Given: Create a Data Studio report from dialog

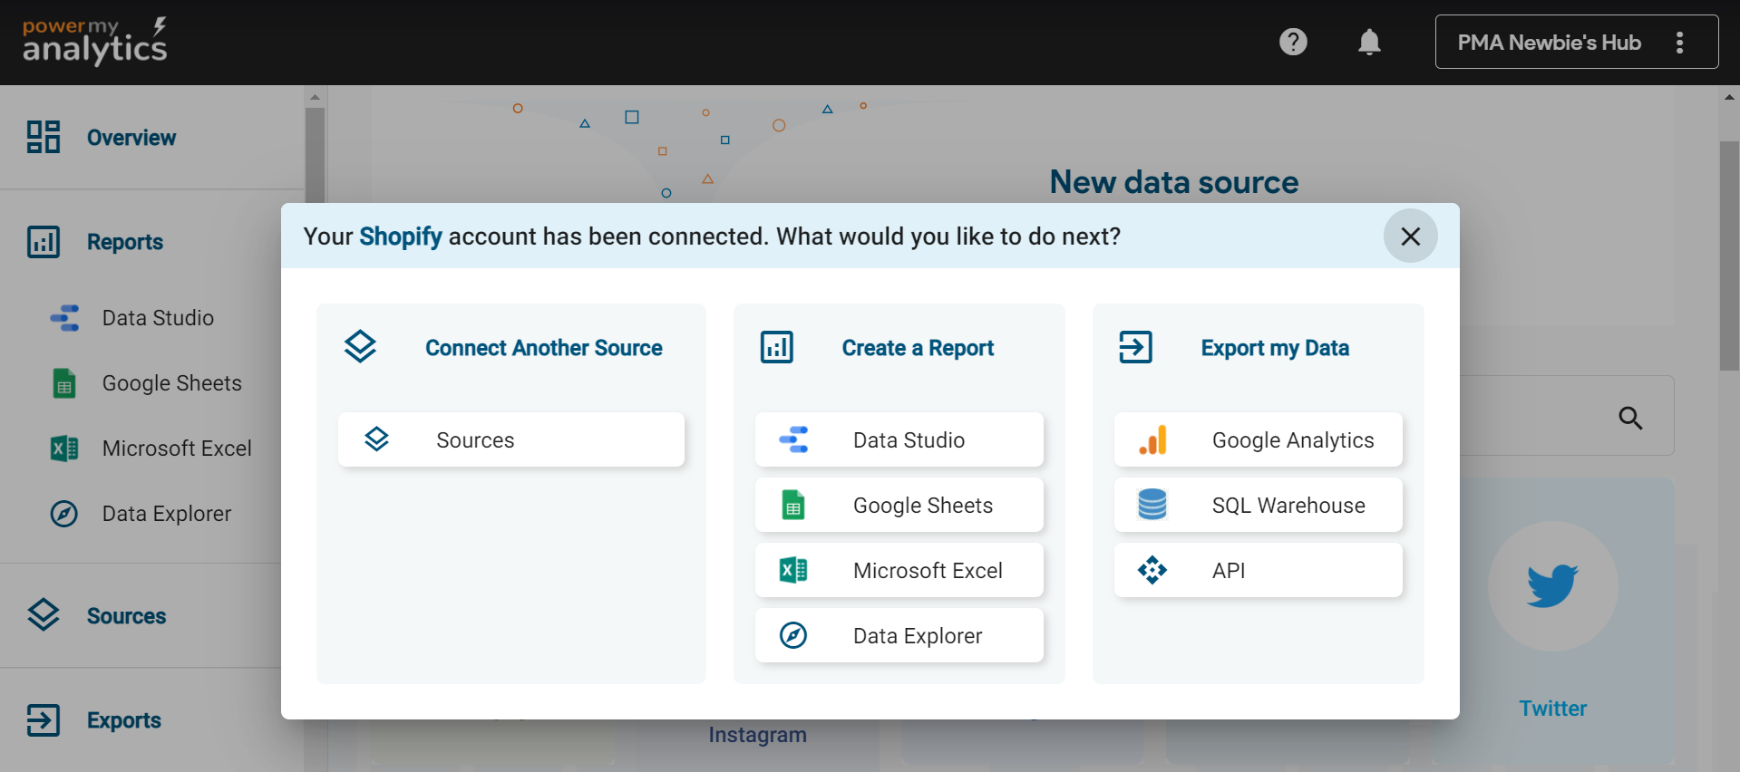Looking at the screenshot, I should [899, 439].
